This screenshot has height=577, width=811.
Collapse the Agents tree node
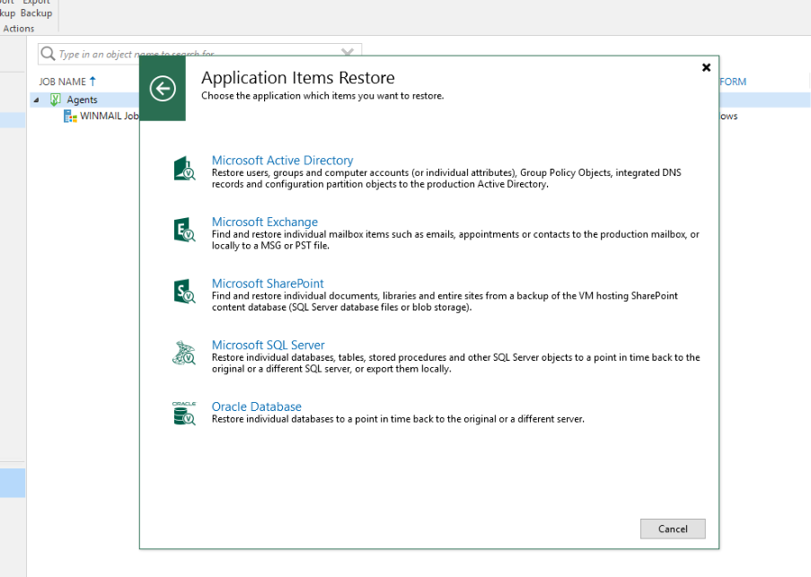[x=37, y=100]
